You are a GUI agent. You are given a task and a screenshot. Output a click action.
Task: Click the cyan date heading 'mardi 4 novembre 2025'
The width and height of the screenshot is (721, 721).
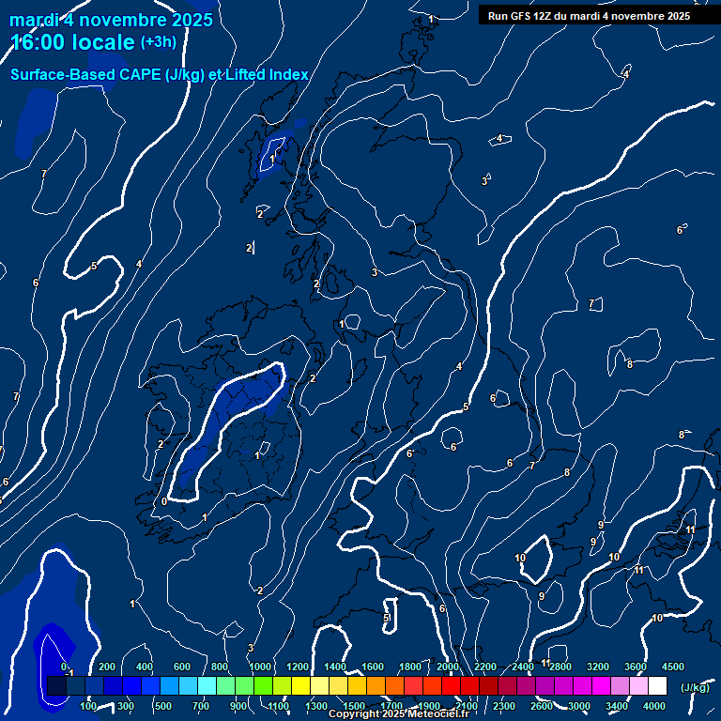coord(112,21)
